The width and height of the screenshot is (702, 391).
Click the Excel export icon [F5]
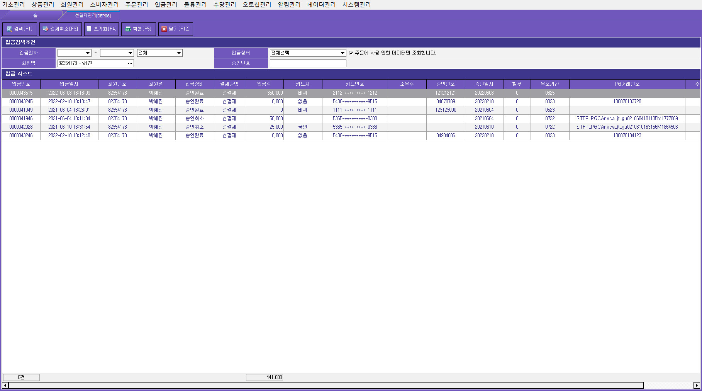pyautogui.click(x=128, y=29)
